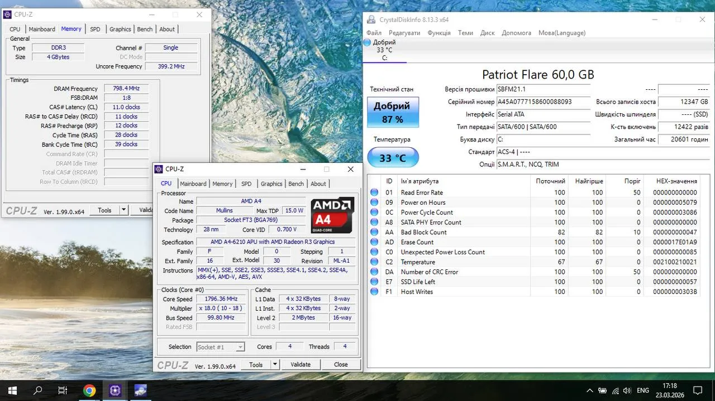The width and height of the screenshot is (715, 401).
Task: Click back CPU-Z Memory window title icon
Action: click(x=7, y=15)
